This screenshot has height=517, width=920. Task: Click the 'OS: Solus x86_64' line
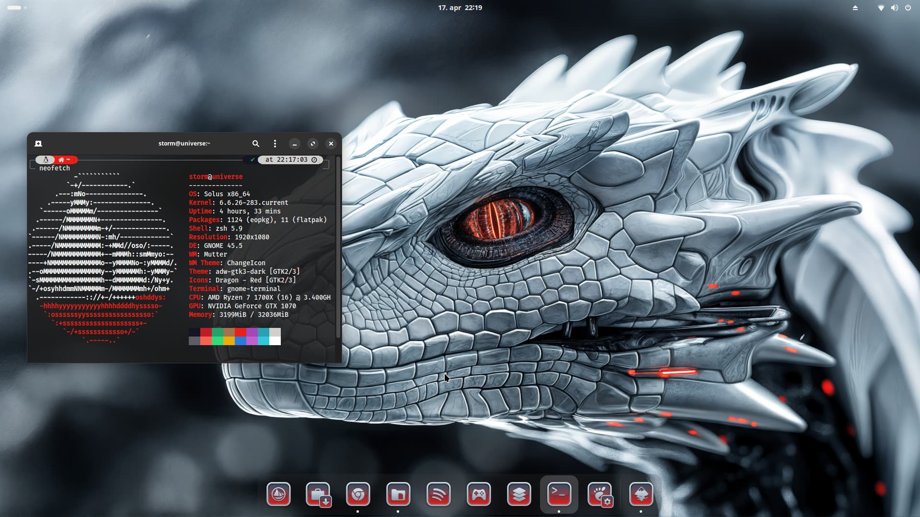point(219,194)
